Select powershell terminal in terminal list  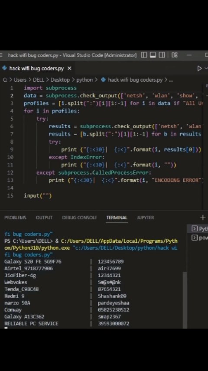click(198, 238)
